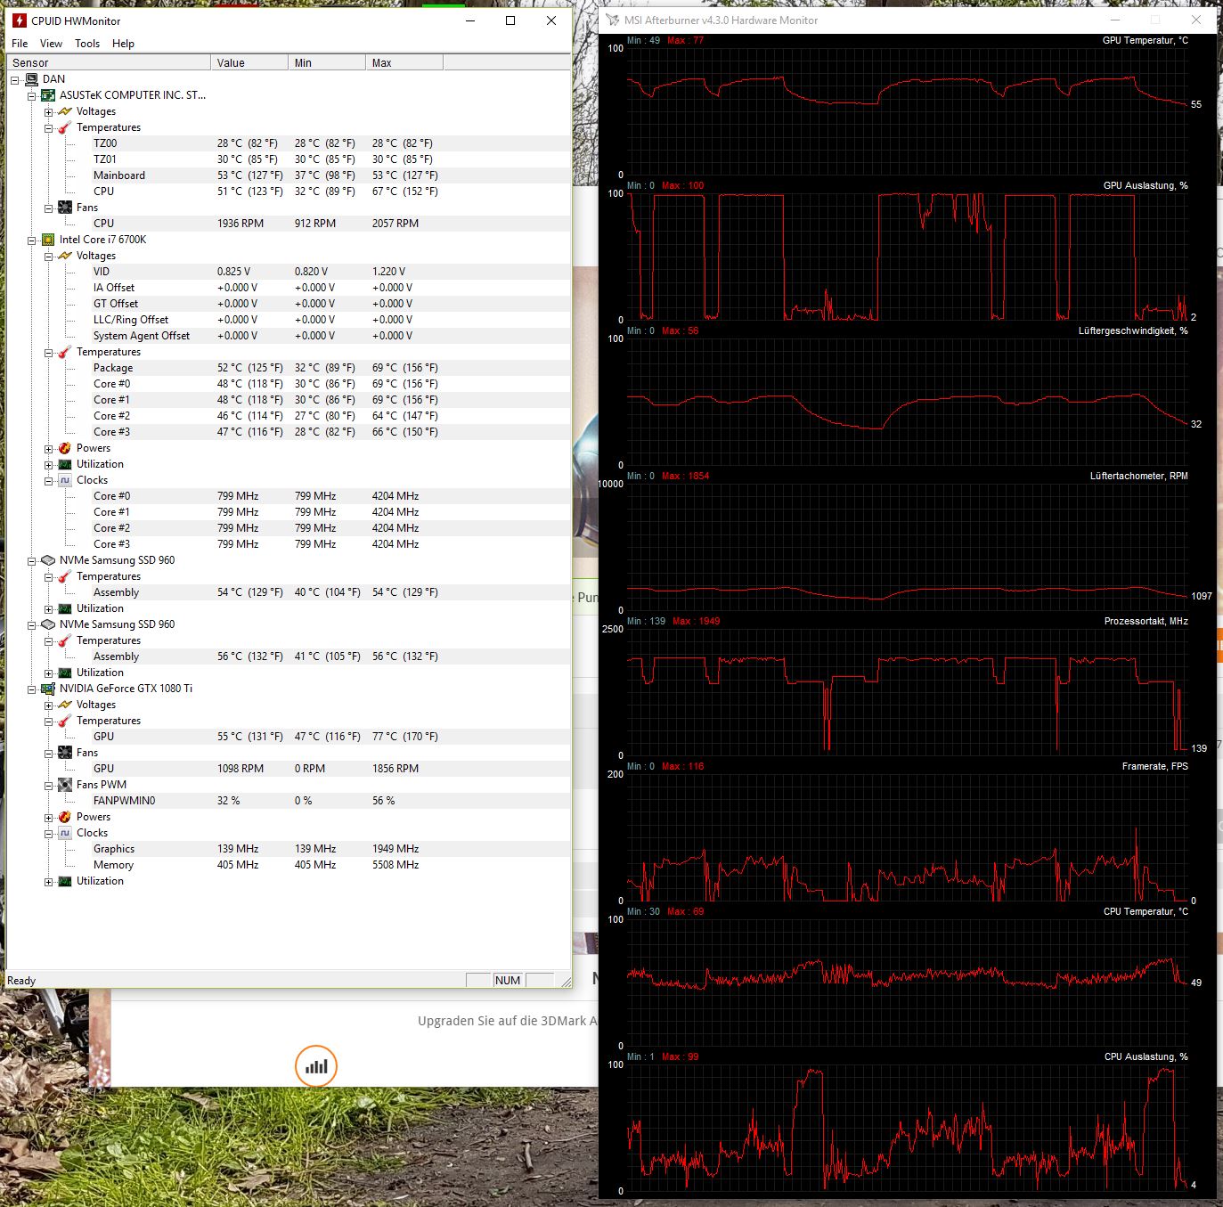Viewport: 1223px width, 1207px height.
Task: Select the Graphics clock row
Action: 289,849
